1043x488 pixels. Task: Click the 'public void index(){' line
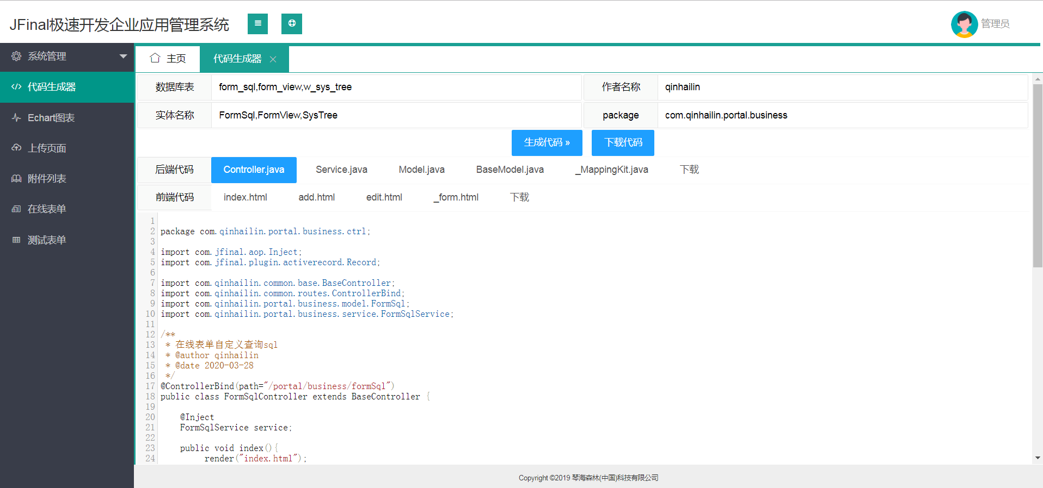pyautogui.click(x=229, y=448)
